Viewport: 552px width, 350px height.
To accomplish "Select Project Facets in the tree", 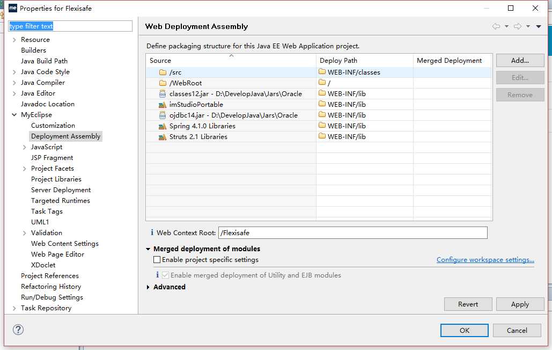I will [x=53, y=169].
